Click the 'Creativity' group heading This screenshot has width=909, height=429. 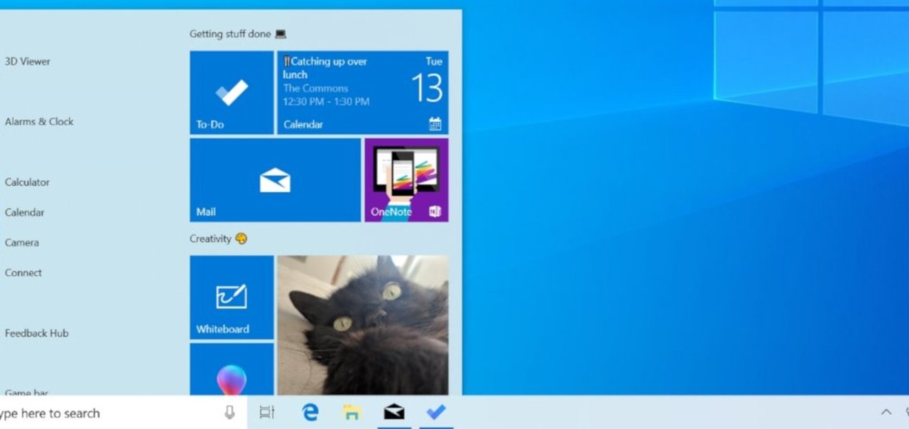[x=219, y=239]
